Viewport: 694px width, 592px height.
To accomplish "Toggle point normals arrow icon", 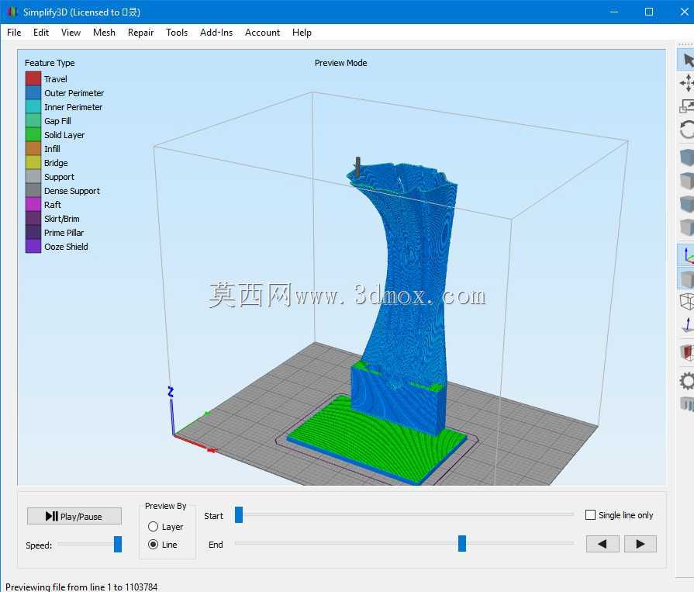I will click(687, 324).
